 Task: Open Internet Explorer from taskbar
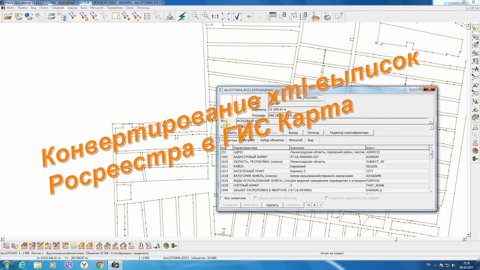(x=22, y=265)
